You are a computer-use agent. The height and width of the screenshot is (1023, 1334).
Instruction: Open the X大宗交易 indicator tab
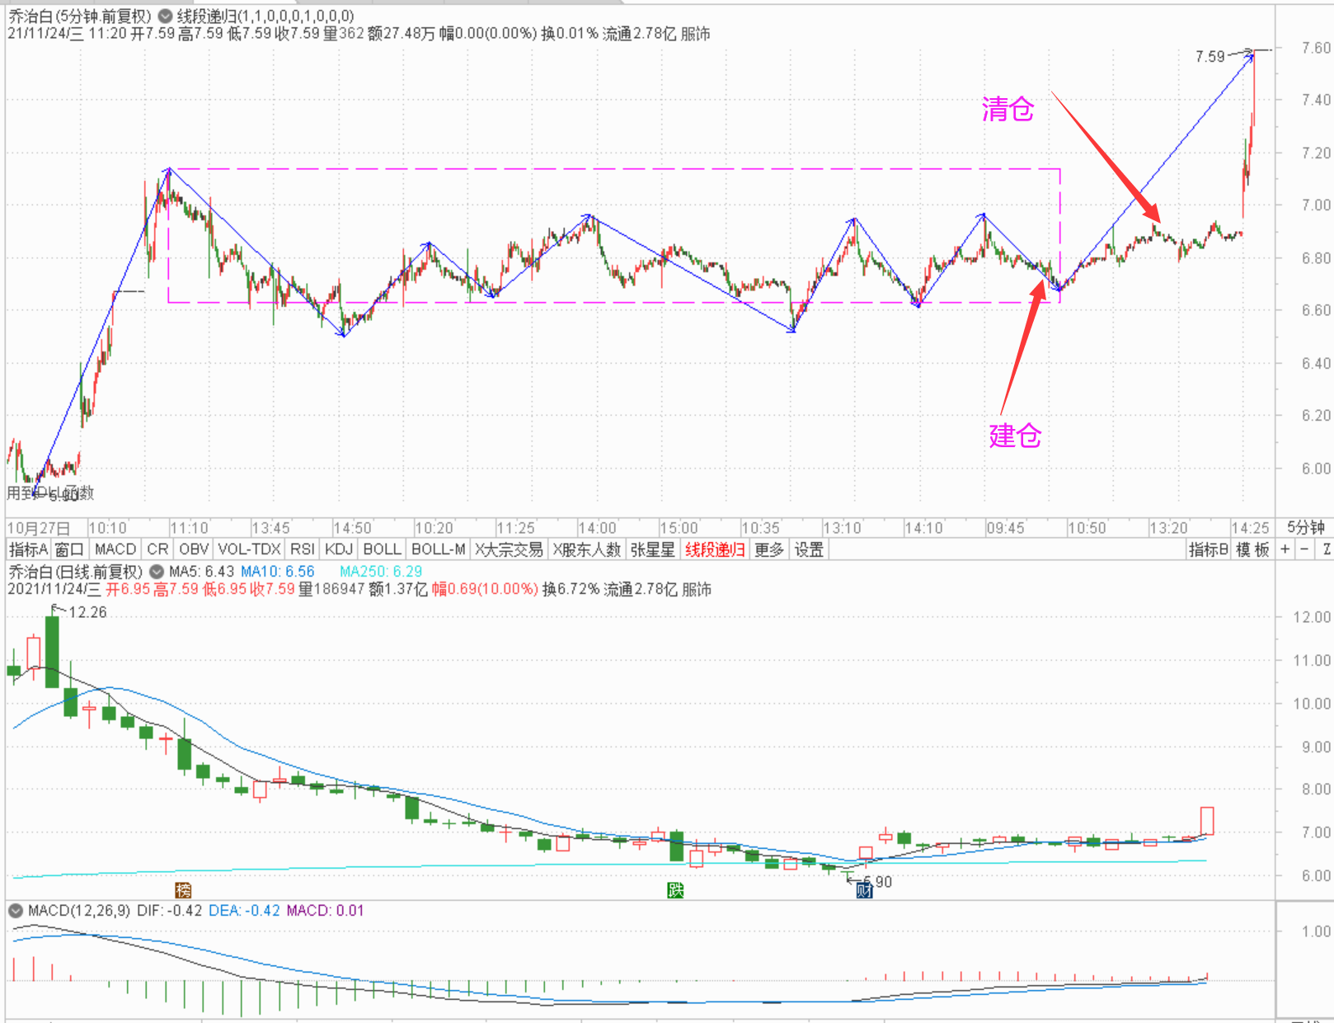pos(509,549)
